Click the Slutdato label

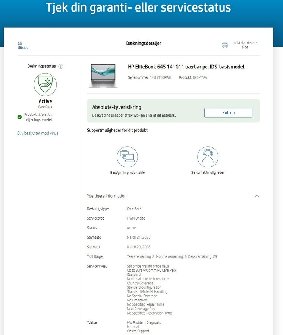click(x=93, y=247)
